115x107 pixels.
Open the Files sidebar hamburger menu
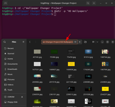pos(23,42)
